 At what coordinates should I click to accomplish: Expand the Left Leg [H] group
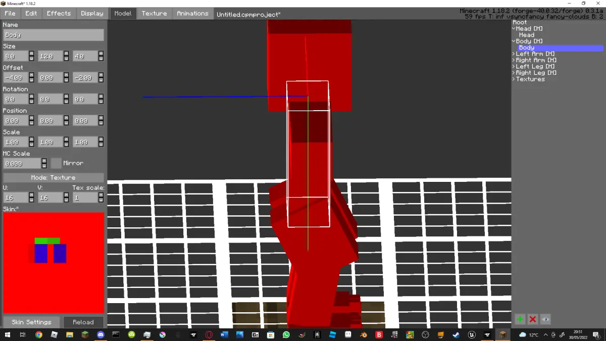coord(514,67)
